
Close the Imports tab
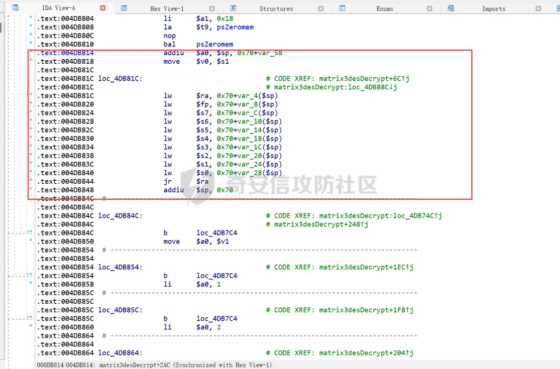(x=538, y=8)
